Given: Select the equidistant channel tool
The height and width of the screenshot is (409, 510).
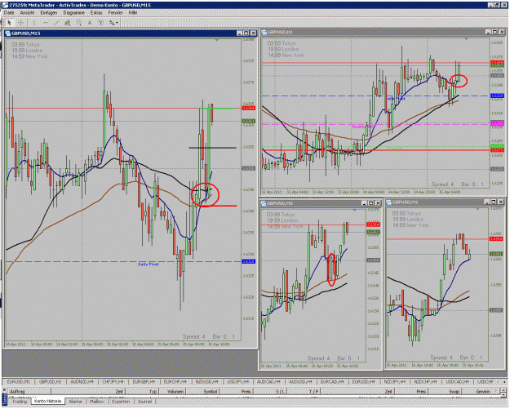Looking at the screenshot, I should tap(68, 23).
